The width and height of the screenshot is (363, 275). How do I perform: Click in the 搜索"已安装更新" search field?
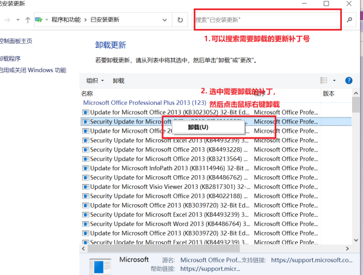266,20
